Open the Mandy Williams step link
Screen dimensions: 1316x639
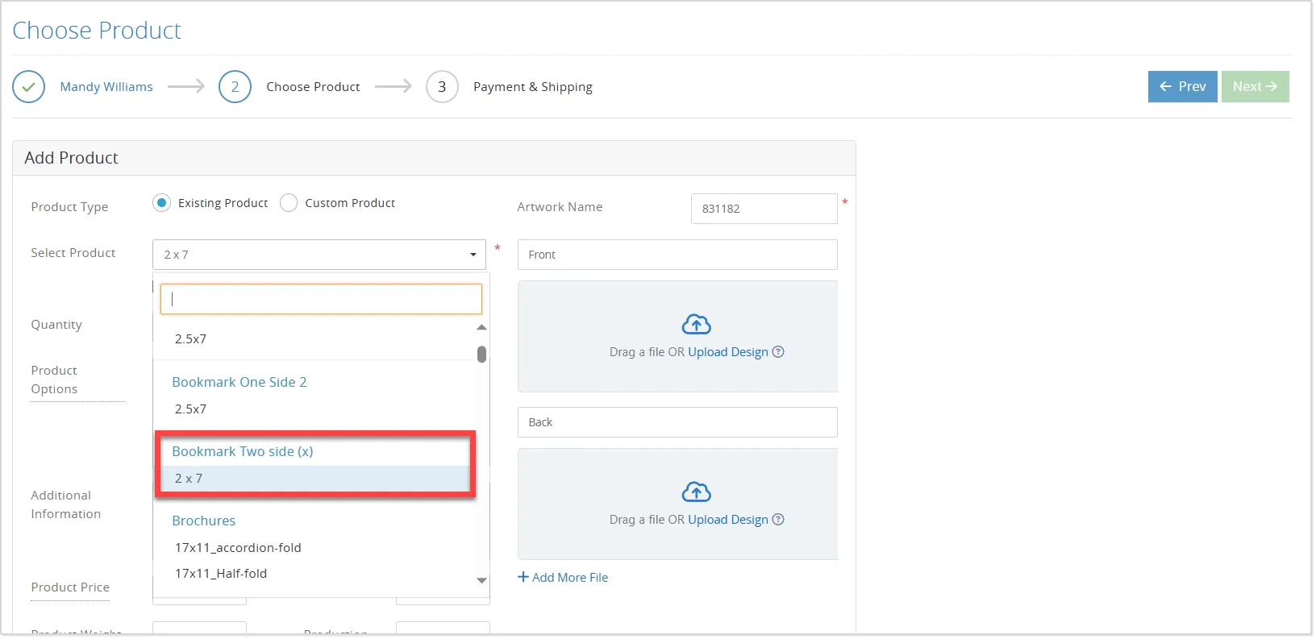pos(106,87)
